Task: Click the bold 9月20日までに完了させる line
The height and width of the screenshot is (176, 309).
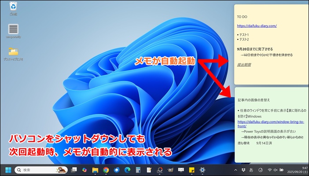Action: point(255,49)
